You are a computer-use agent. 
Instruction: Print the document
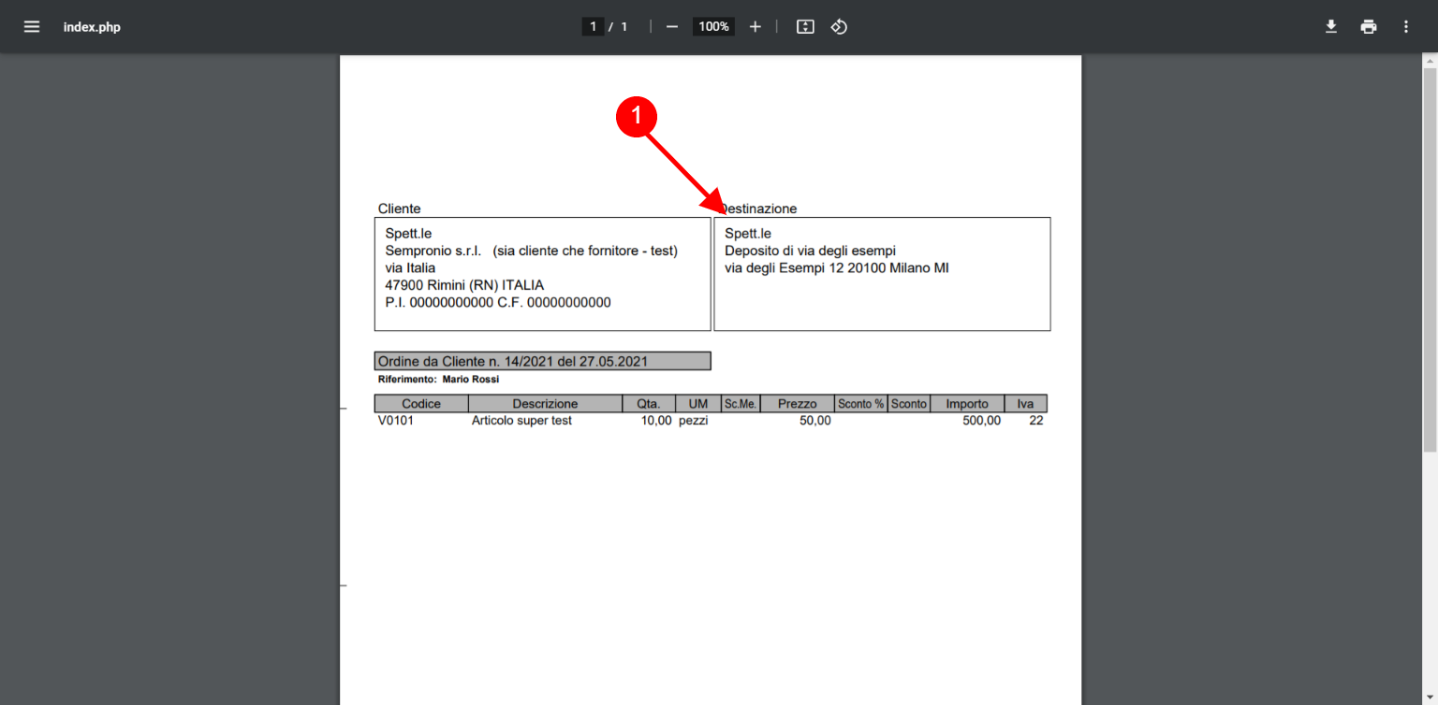pos(1369,26)
